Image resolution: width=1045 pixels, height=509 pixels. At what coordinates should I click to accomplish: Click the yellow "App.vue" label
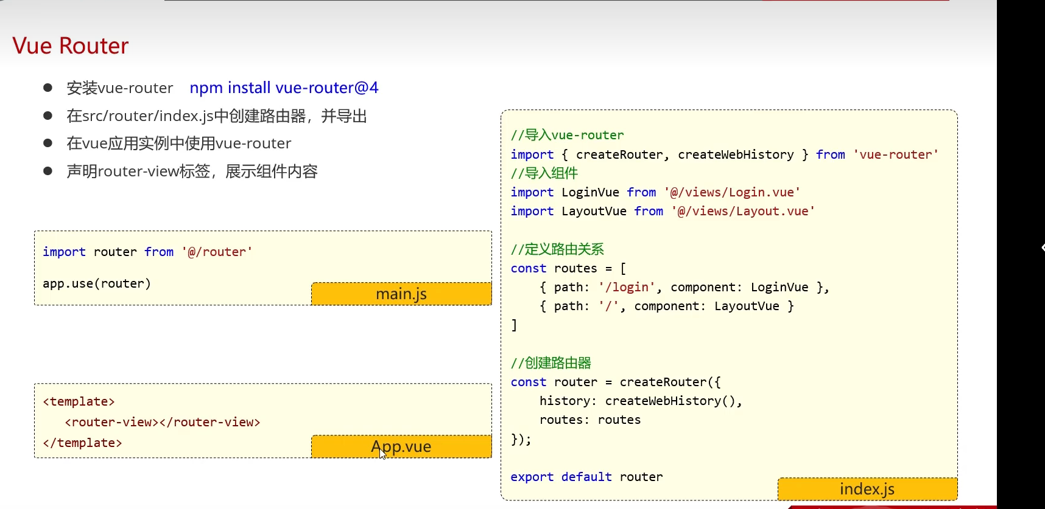coord(401,446)
